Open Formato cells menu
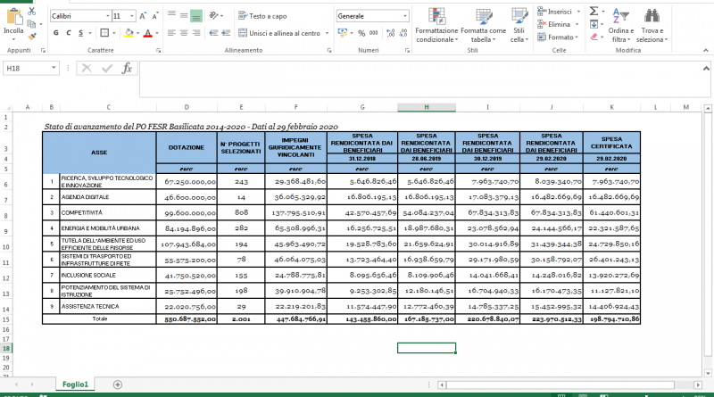This screenshot has height=397, width=714. click(557, 37)
